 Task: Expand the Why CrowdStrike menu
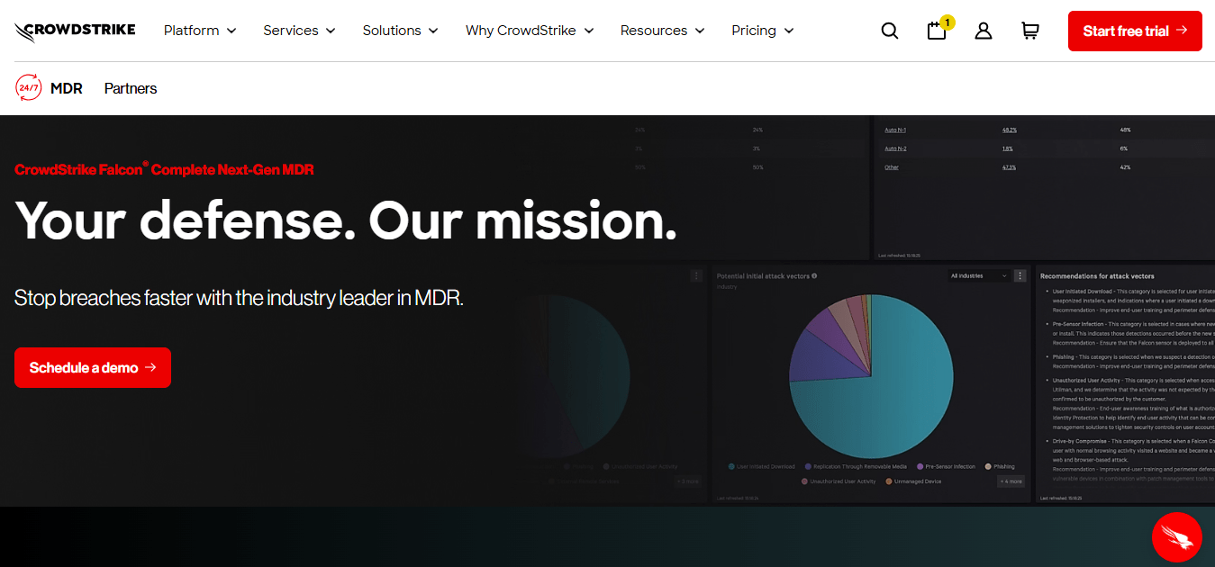(530, 31)
